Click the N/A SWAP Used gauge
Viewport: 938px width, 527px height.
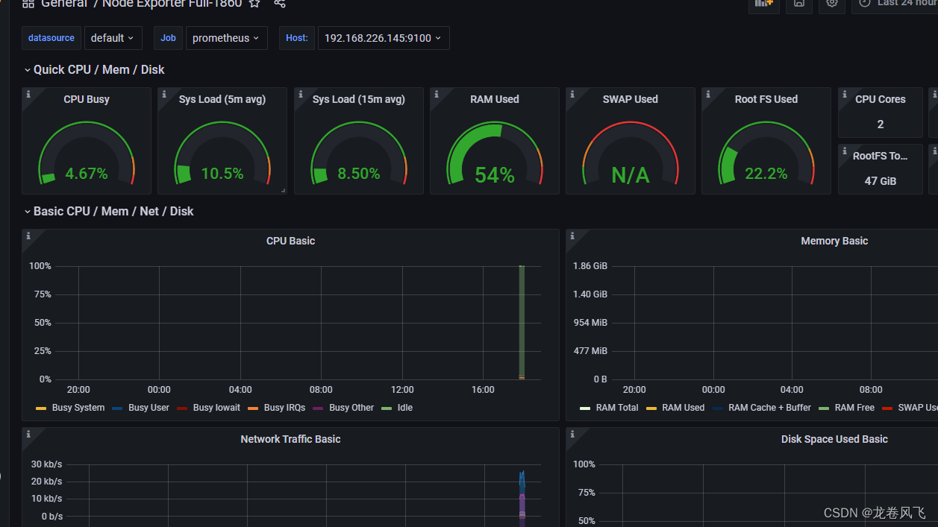(x=631, y=175)
